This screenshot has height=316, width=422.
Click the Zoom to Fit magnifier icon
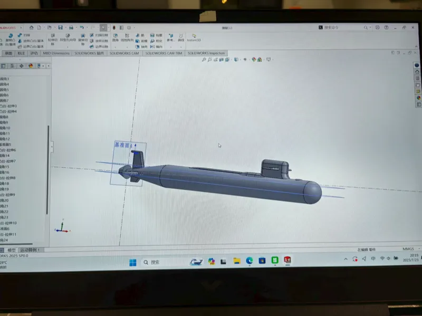click(x=204, y=60)
